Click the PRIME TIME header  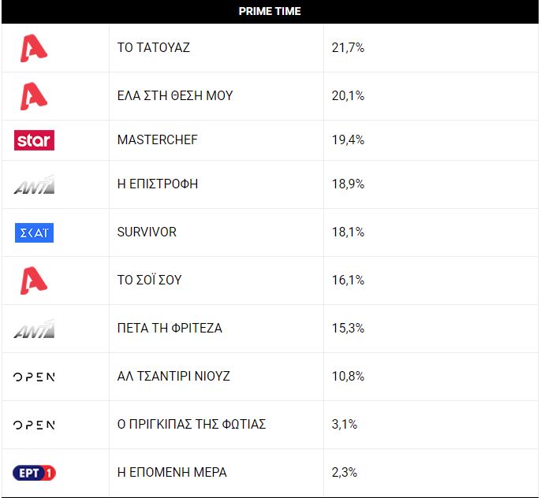(270, 11)
